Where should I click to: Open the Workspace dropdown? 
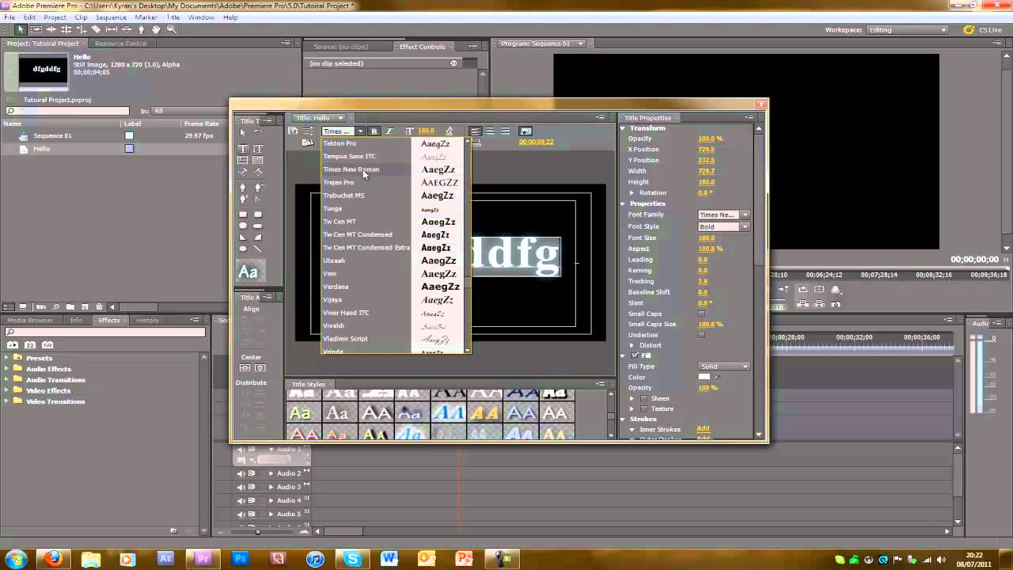click(908, 30)
